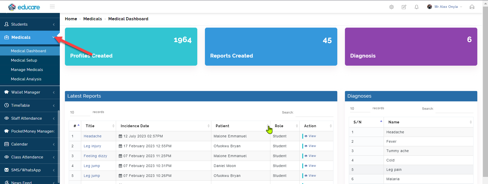
Task: Click the Calendar sidebar icon
Action: click(x=7, y=144)
